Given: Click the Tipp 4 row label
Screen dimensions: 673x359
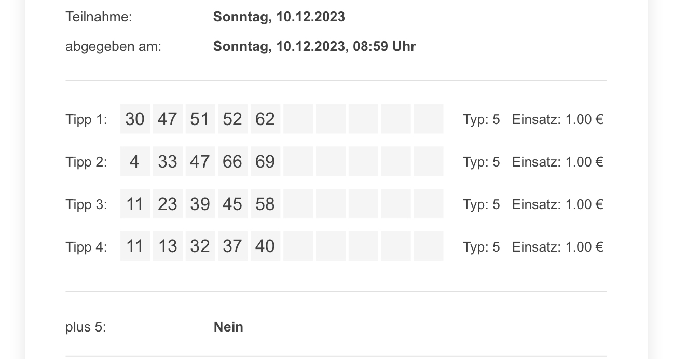Looking at the screenshot, I should pyautogui.click(x=86, y=247).
